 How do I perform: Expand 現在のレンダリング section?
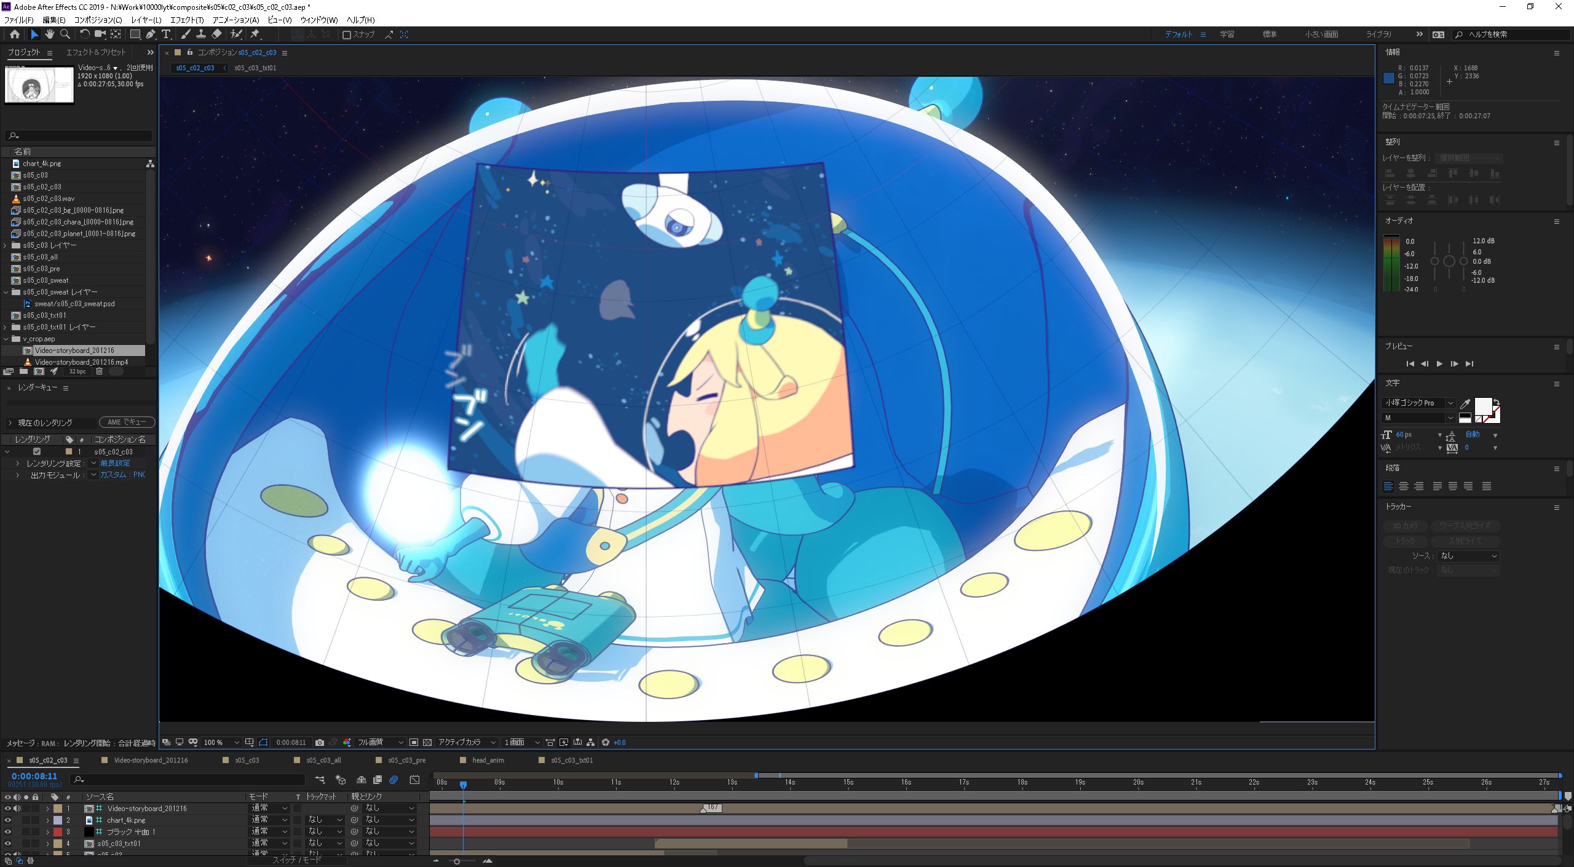click(10, 423)
